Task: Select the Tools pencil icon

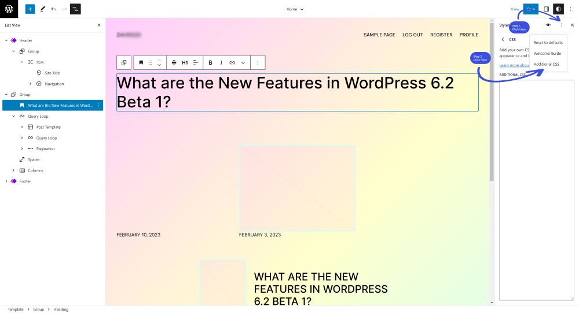Action: pos(42,9)
